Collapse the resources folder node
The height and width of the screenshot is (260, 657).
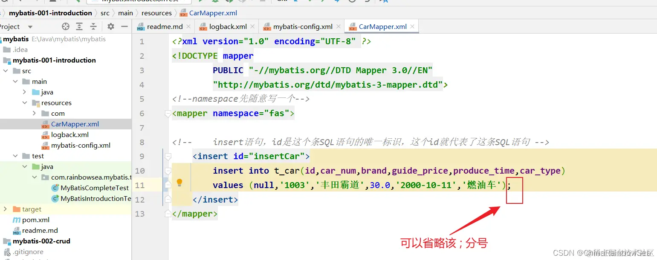tap(25, 103)
